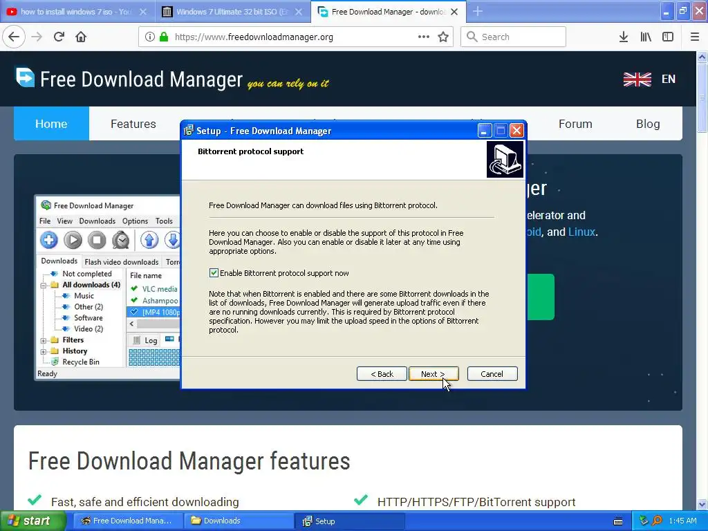The height and width of the screenshot is (531, 708).
Task: Expand the Filters tree node
Action: [44, 340]
